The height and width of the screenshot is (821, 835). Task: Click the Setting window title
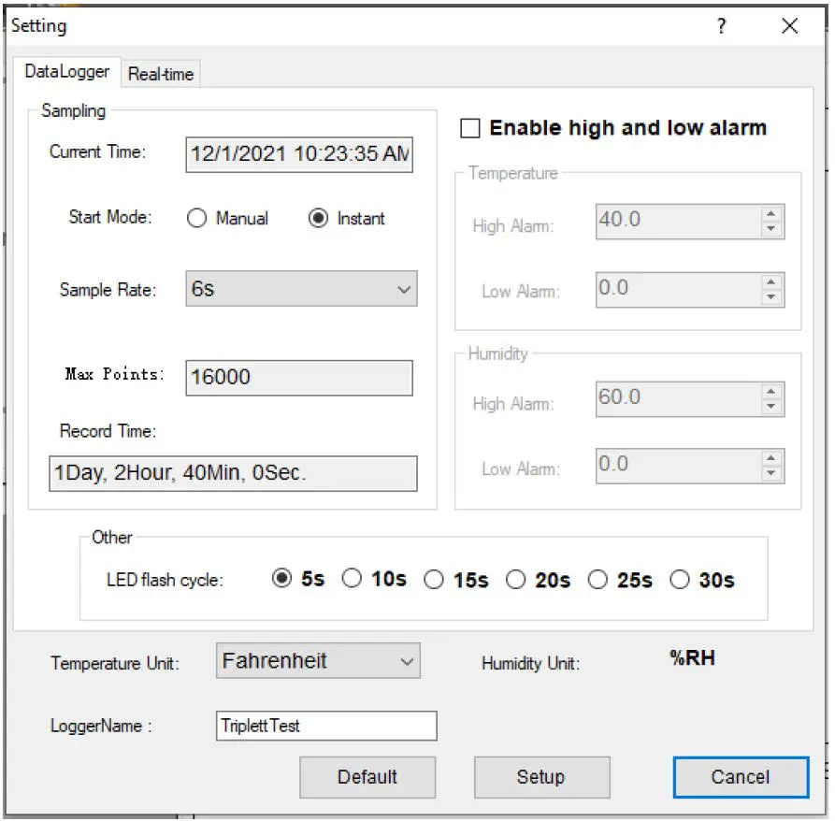tap(39, 25)
